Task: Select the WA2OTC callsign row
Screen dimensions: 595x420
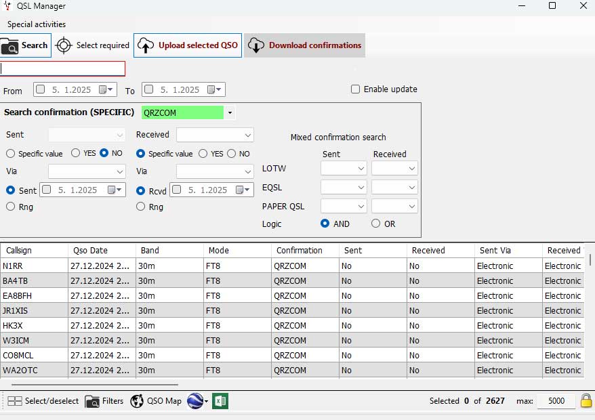Action: tap(292, 370)
